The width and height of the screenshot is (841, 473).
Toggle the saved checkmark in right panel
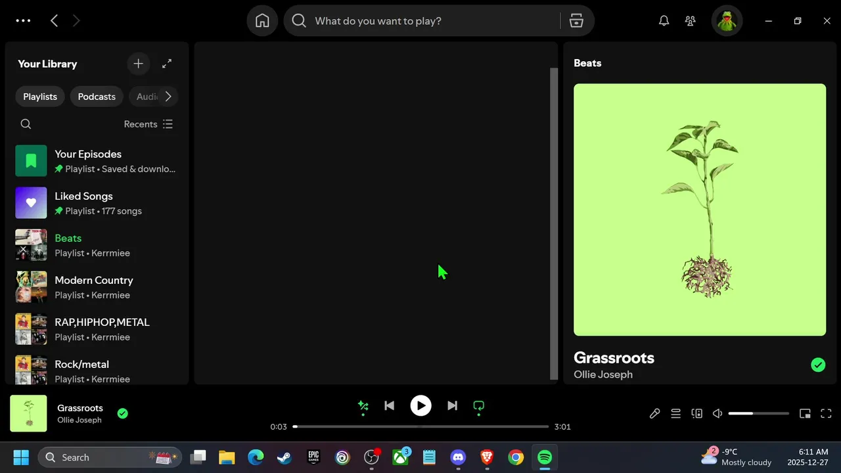(818, 365)
